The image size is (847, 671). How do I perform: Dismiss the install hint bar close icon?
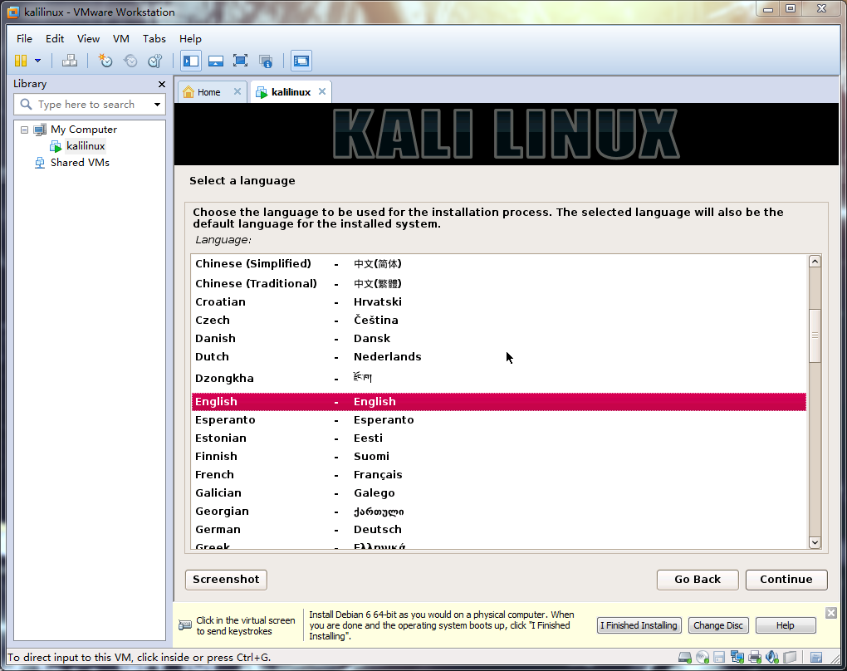coord(830,613)
